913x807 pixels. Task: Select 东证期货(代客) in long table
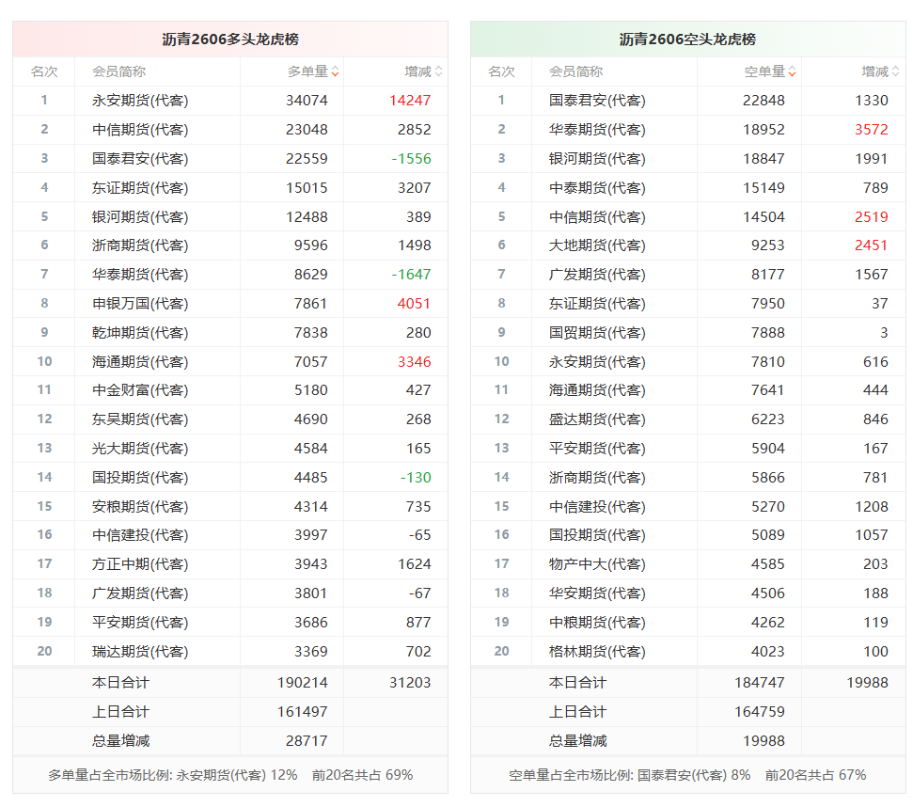[x=140, y=187]
